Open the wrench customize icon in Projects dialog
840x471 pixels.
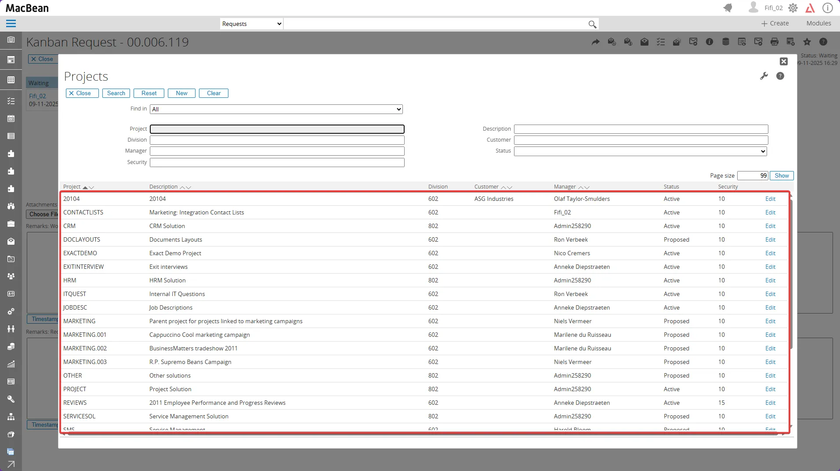(x=764, y=76)
